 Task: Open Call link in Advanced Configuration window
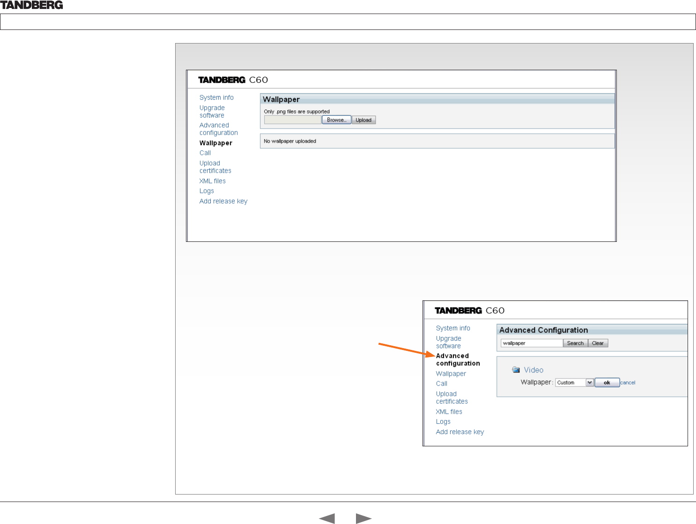point(442,384)
